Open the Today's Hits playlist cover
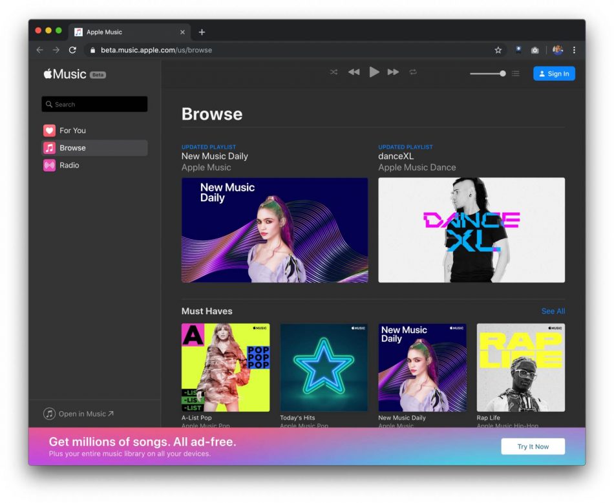Image resolution: width=614 pixels, height=503 pixels. [324, 367]
